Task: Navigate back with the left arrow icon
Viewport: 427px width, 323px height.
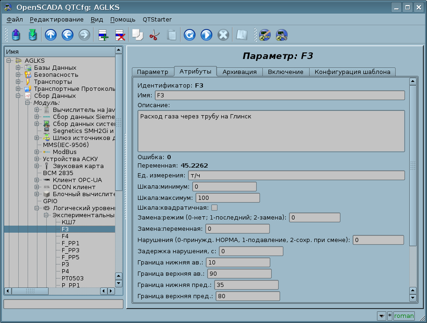Action: click(x=67, y=35)
